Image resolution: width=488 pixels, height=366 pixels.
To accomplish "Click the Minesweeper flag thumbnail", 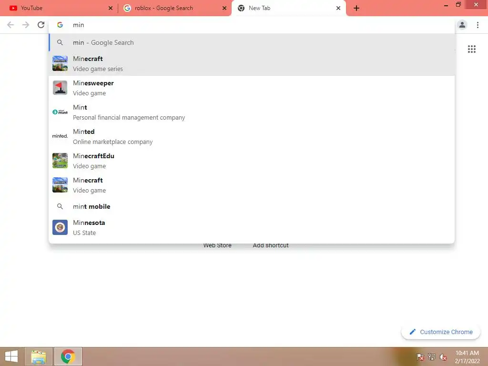I will 60,88.
